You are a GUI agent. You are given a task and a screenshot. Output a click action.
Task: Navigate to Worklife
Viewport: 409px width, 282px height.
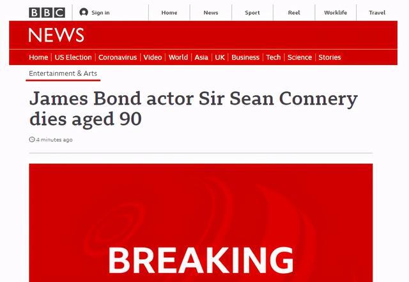(x=336, y=13)
